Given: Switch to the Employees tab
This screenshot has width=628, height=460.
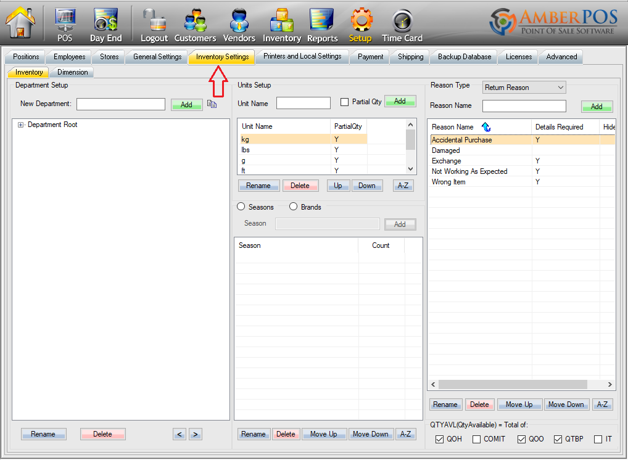Looking at the screenshot, I should tap(69, 57).
